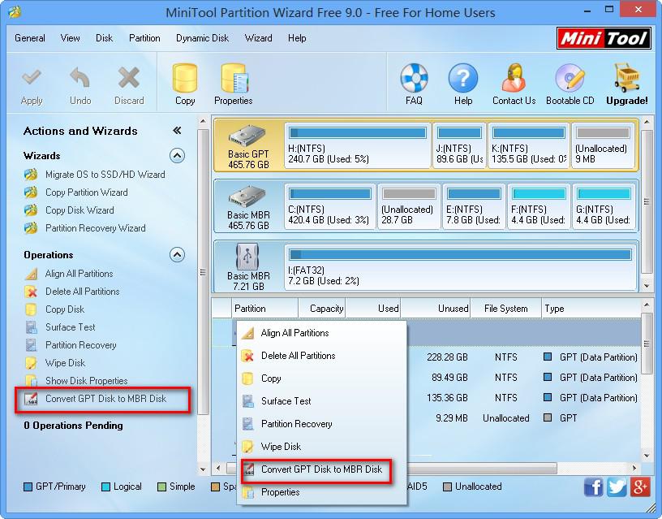Open the Partition menu
The image size is (662, 519).
(144, 37)
